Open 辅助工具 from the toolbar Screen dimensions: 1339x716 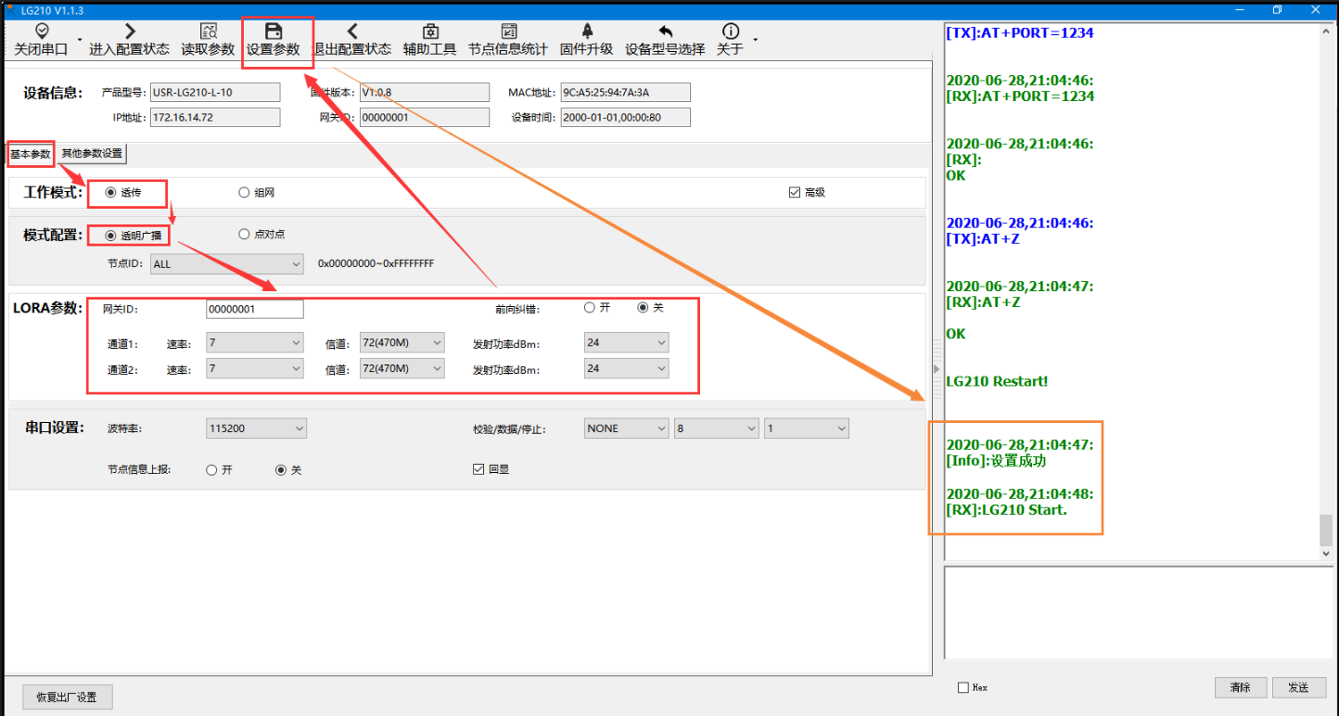pyautogui.click(x=429, y=32)
